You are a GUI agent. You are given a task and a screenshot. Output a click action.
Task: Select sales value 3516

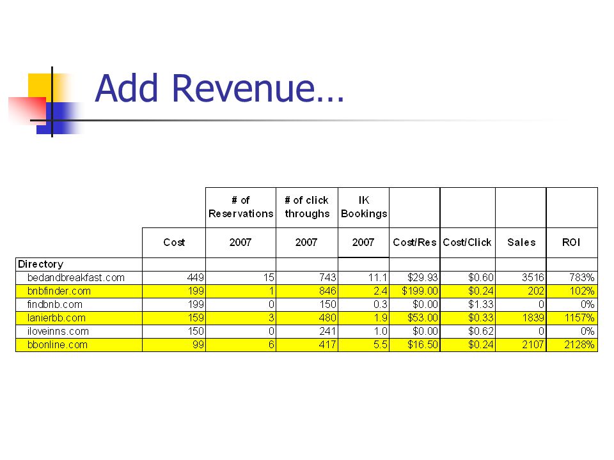pyautogui.click(x=521, y=278)
